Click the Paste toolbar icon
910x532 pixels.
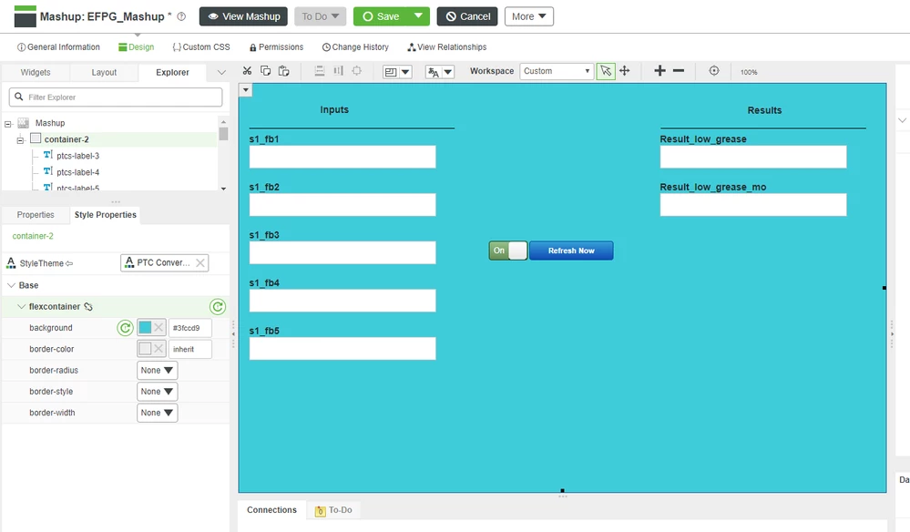coord(284,71)
